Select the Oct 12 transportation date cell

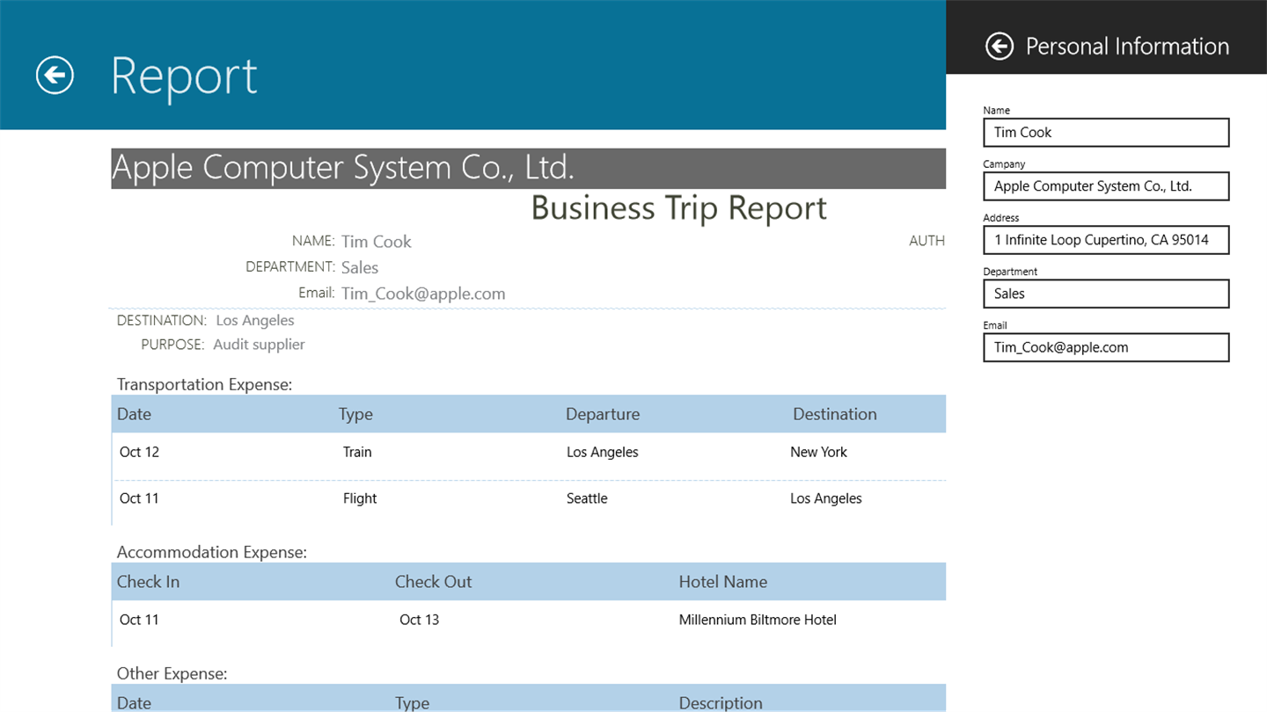(x=139, y=452)
